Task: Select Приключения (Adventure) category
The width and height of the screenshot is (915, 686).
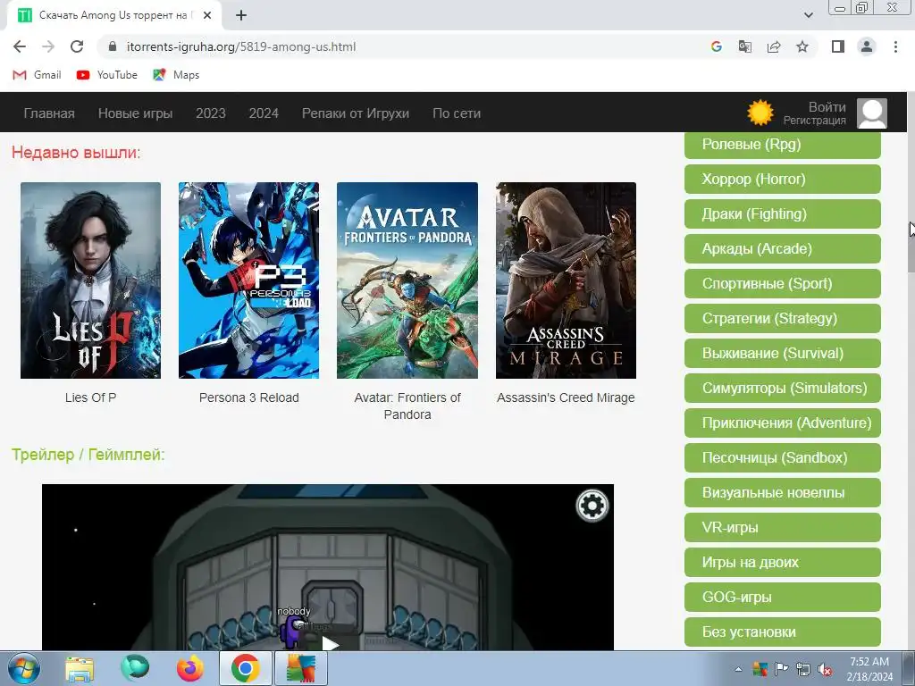Action: [x=783, y=422]
